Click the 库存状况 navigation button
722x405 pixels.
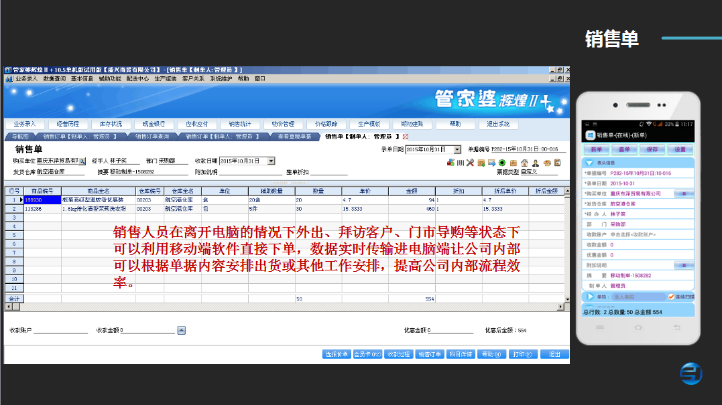[111, 124]
